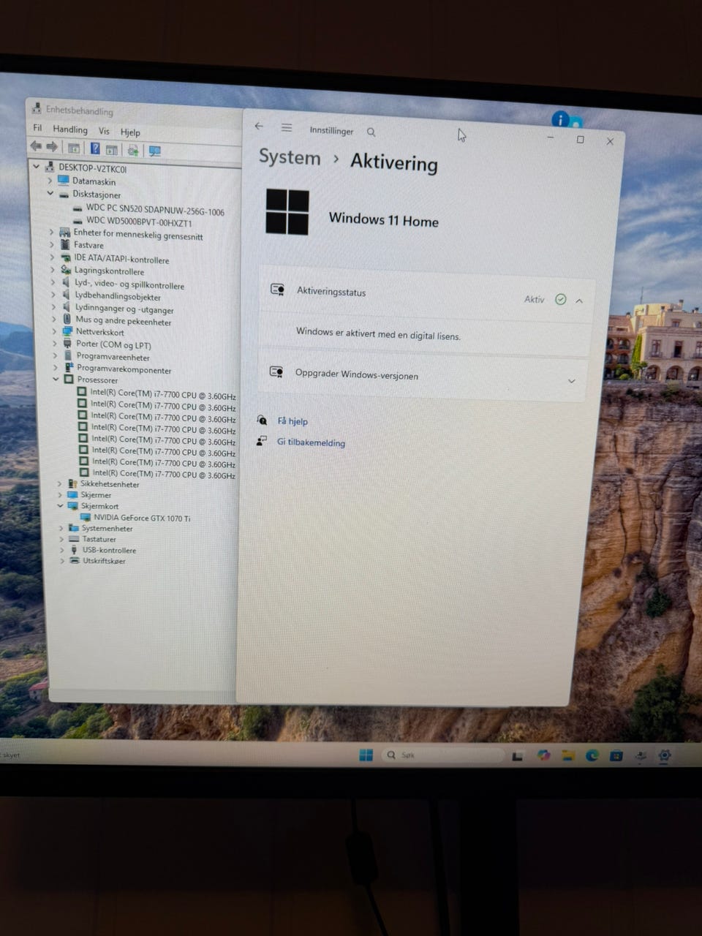
Task: Select the Fastvare category
Action: click(x=88, y=245)
